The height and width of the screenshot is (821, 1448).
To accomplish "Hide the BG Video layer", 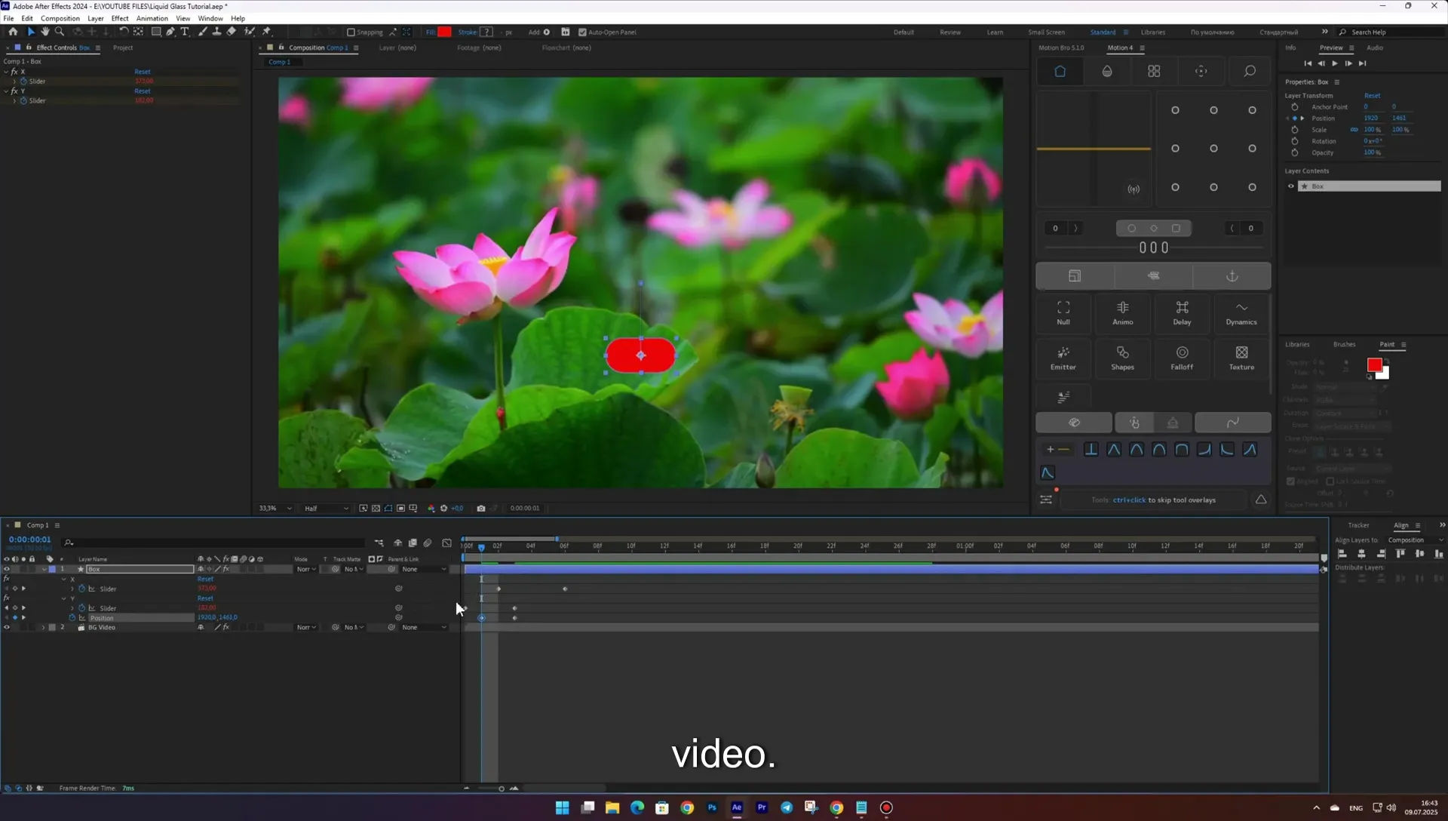I will (x=7, y=628).
